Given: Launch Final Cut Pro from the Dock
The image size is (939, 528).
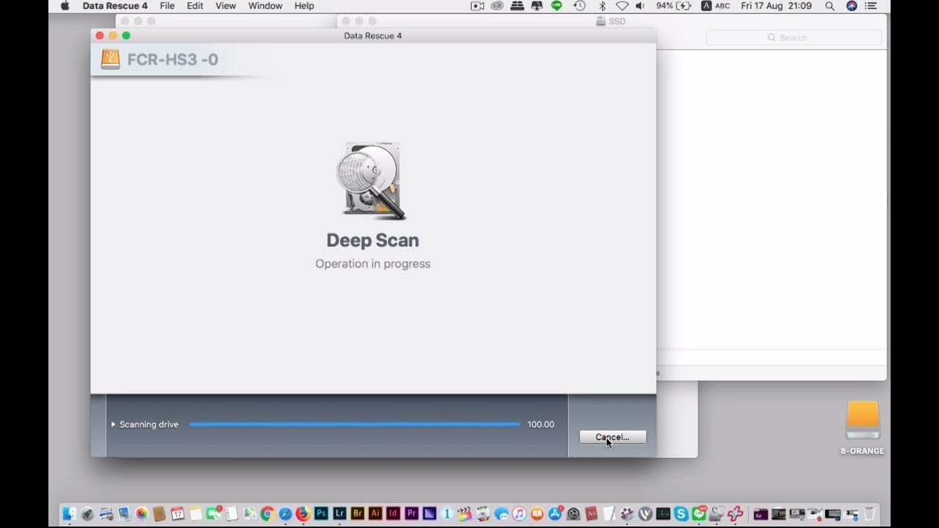Looking at the screenshot, I should pyautogui.click(x=465, y=514).
